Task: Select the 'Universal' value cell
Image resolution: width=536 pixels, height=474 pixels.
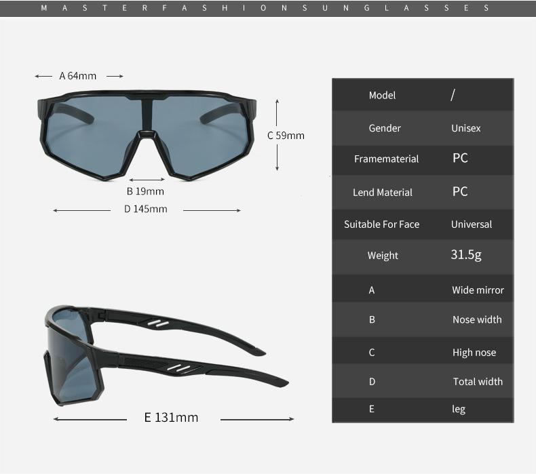Action: (x=472, y=224)
